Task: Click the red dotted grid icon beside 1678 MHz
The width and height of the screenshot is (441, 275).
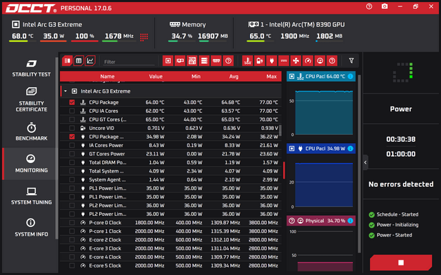Action: point(144,37)
